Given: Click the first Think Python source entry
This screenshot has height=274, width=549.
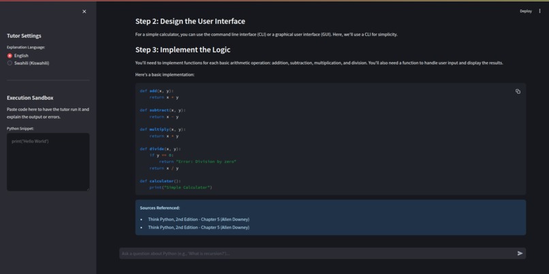Looking at the screenshot, I should pyautogui.click(x=198, y=219).
